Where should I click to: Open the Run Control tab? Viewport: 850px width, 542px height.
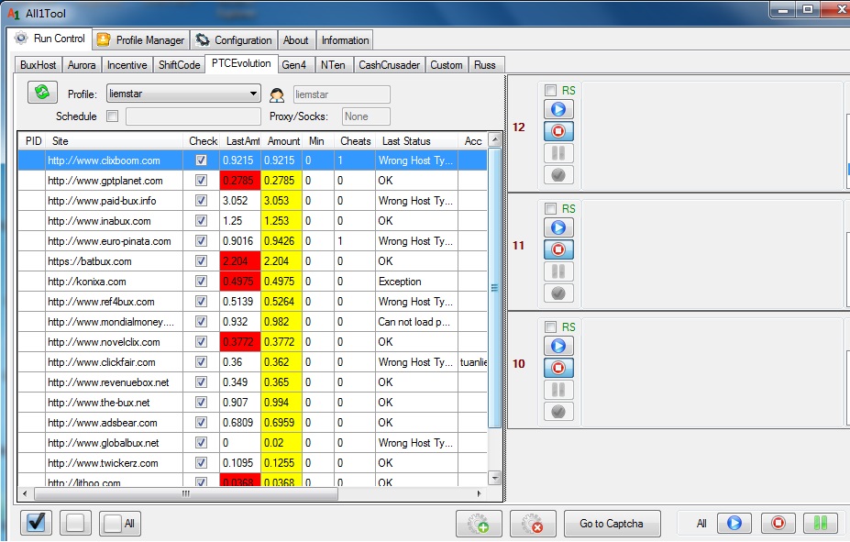click(x=51, y=39)
